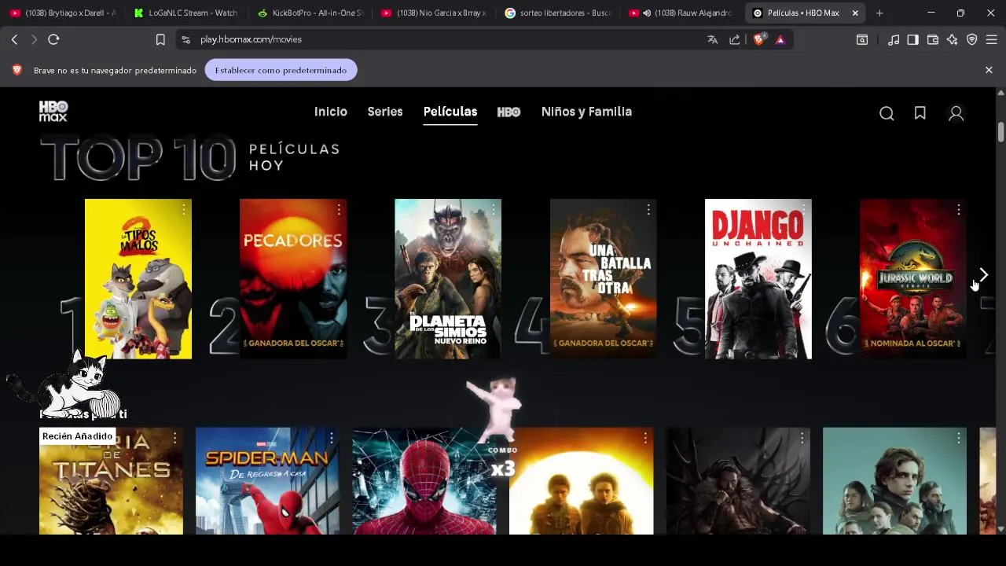Open options menu on Una Batalla Tras Otra poster

(648, 210)
